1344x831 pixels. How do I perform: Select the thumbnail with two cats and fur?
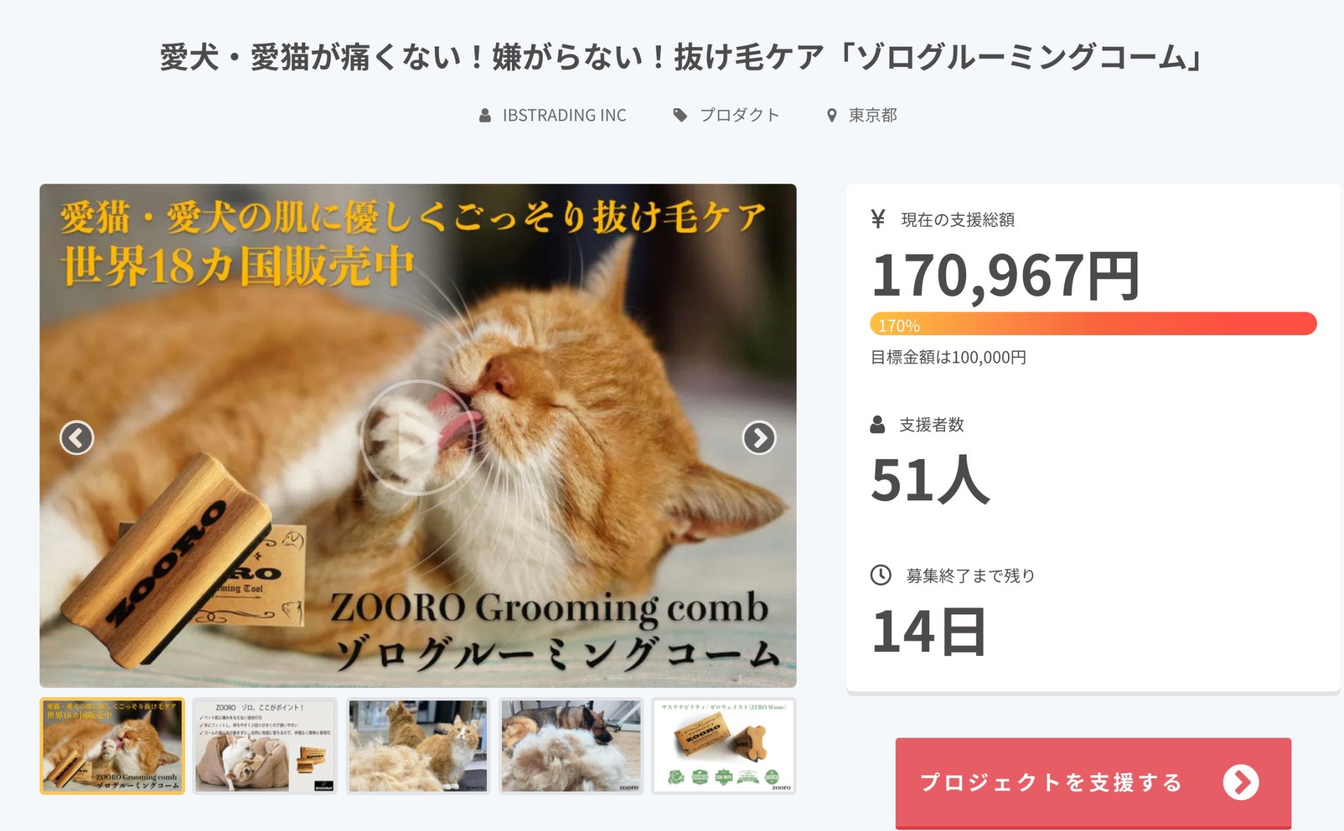click(x=418, y=746)
